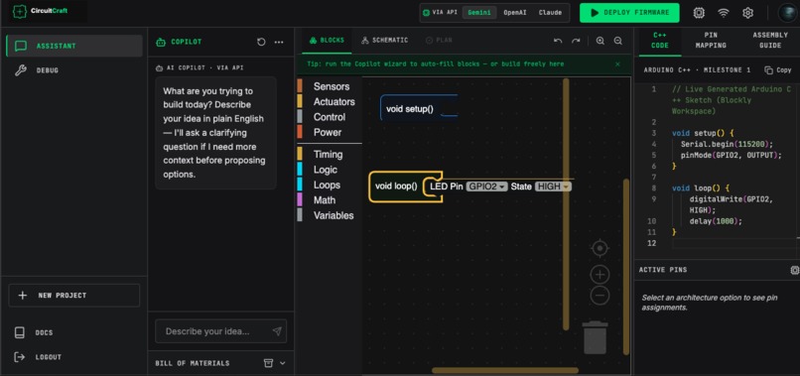This screenshot has width=800, height=376.
Task: Open the C++ Code tab
Action: tap(660, 41)
